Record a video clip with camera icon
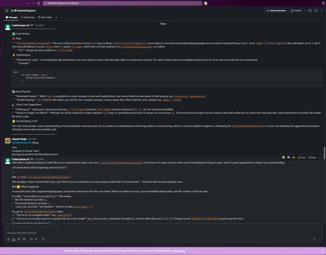This screenshot has height=255, width=326. pyautogui.click(x=31, y=239)
